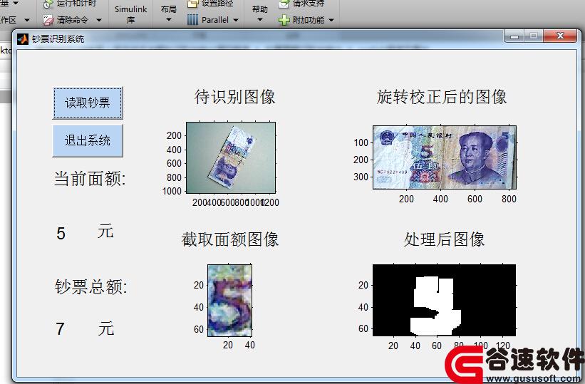Click the 清除命令 eraser icon

(48, 20)
